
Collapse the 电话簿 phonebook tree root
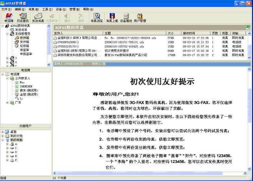click(3, 74)
